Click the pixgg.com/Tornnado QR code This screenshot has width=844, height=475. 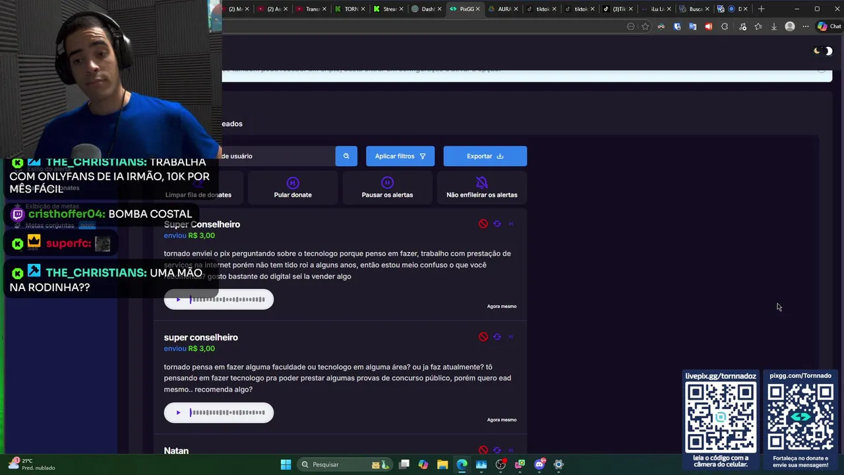tap(800, 417)
